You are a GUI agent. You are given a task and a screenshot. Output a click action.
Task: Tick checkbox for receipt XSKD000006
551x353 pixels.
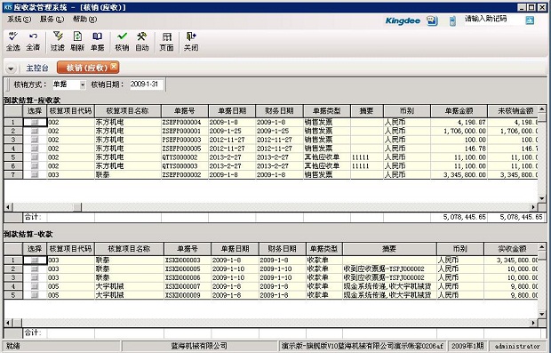[x=35, y=277]
